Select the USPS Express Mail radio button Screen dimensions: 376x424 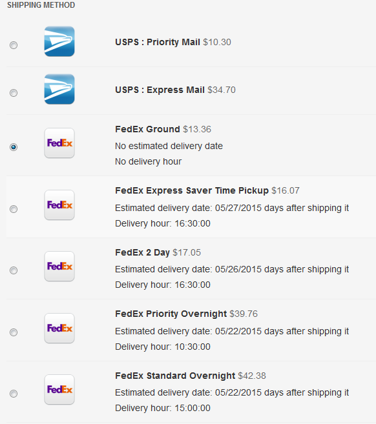click(14, 93)
